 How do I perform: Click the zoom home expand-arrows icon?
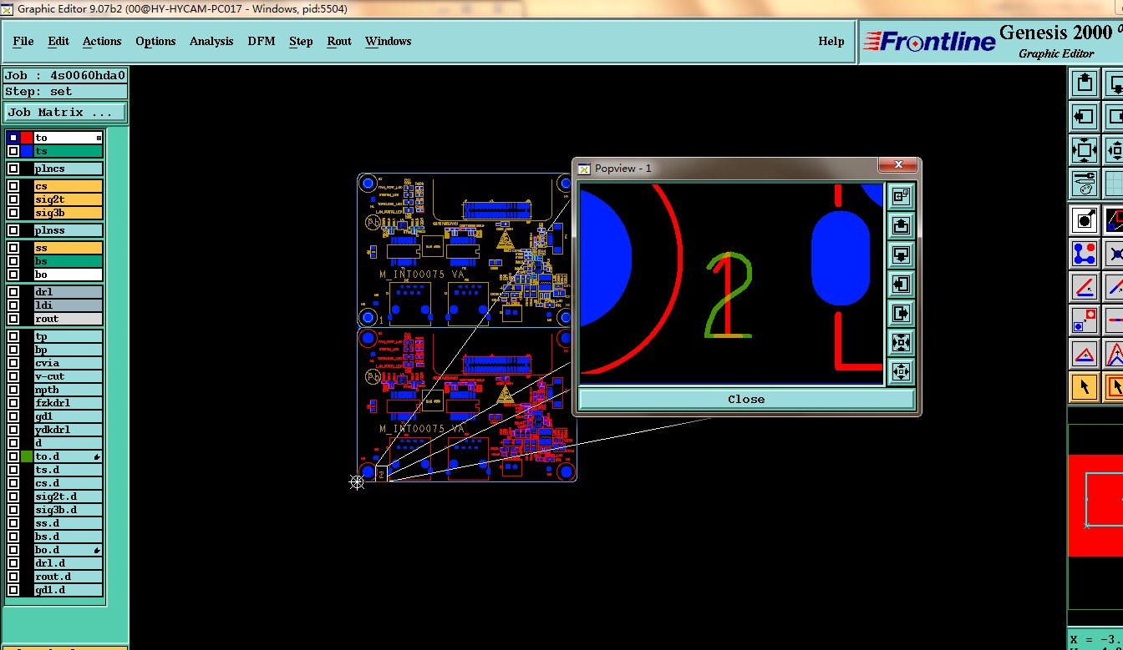pos(1085,150)
